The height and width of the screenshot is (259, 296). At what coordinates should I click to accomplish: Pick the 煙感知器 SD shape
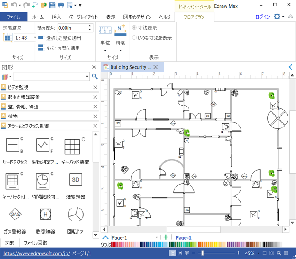[75, 181]
